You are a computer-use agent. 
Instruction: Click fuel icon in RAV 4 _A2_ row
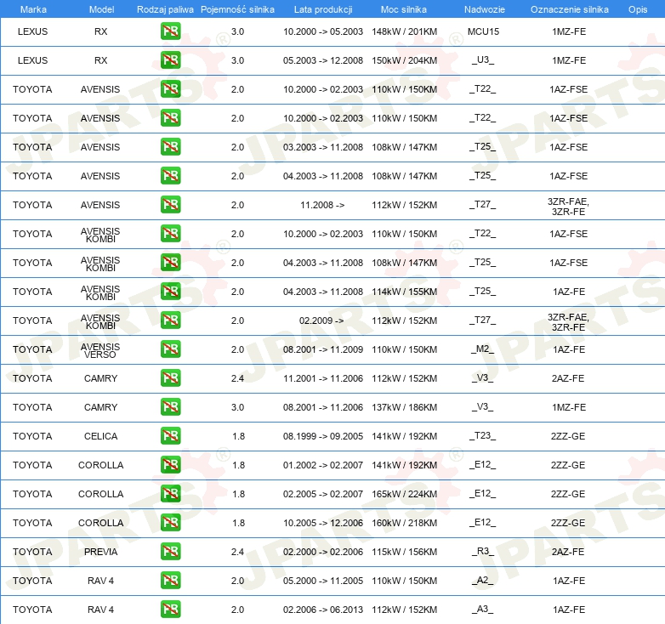pos(170,581)
